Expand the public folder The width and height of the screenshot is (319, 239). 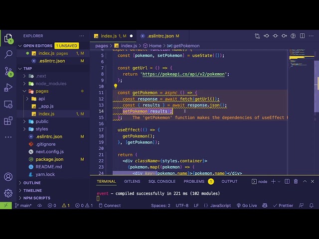pyautogui.click(x=24, y=121)
